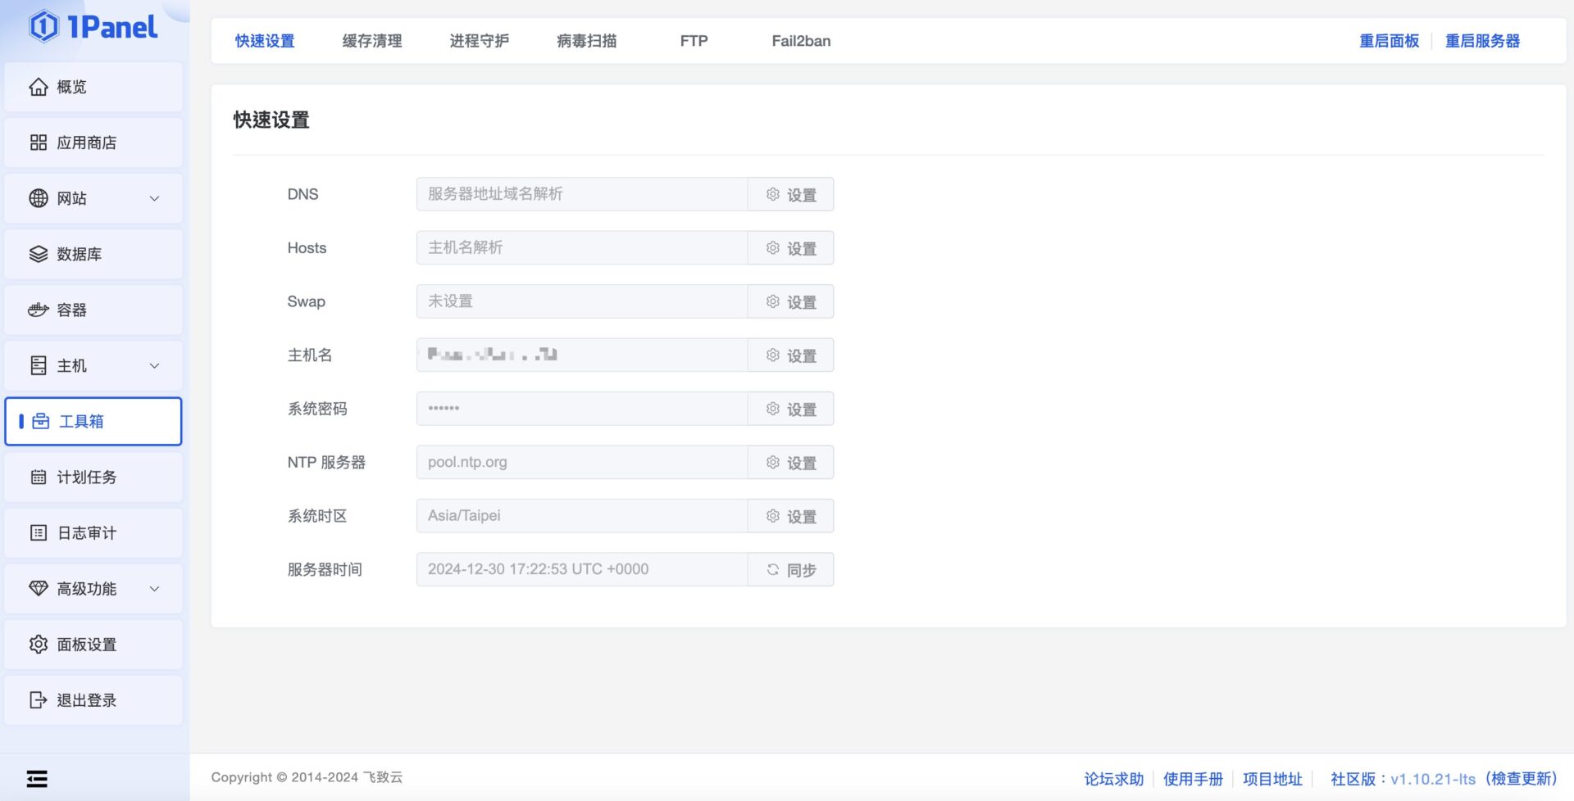1574x801 pixels.
Task: Click 社区版 text in footer
Action: 1353,779
